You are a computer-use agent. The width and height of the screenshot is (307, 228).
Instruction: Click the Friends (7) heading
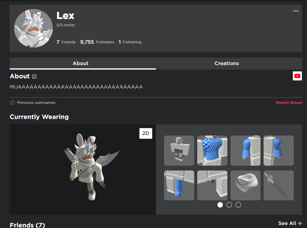[x=27, y=225]
